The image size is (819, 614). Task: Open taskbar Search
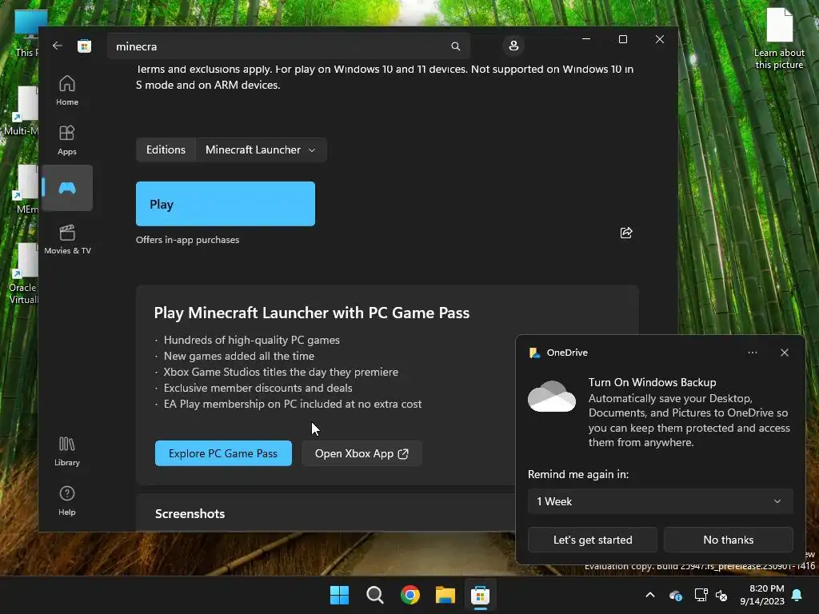coord(374,595)
